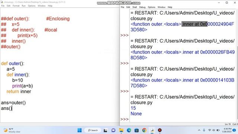This screenshot has height=134, width=238.
Task: Open the Debug menu in Shell window
Action: pos(142,7)
